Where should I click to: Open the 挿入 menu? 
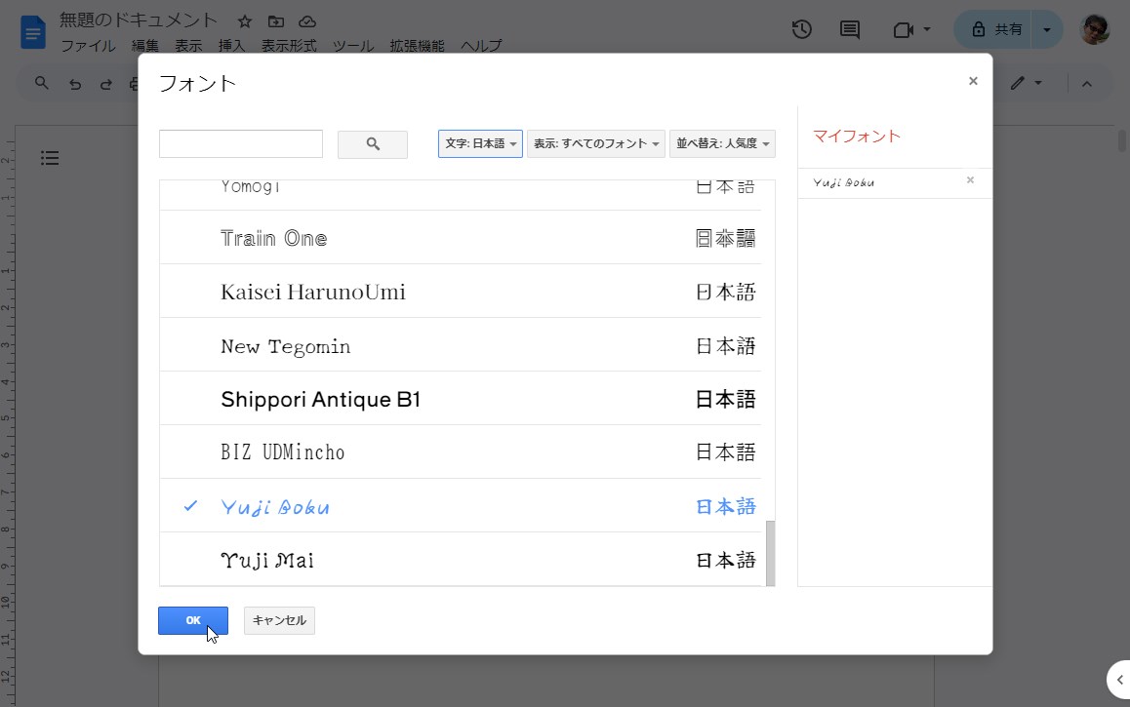[x=231, y=46]
